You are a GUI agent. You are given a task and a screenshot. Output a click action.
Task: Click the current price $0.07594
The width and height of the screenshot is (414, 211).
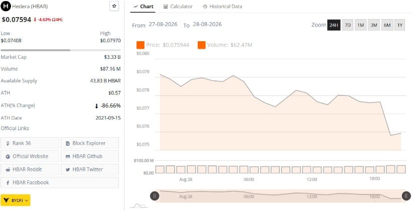click(x=17, y=20)
